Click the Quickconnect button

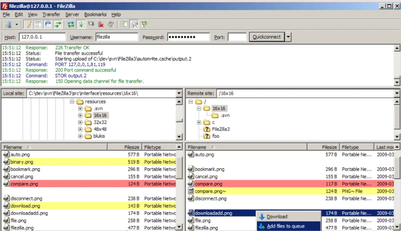[x=267, y=37]
